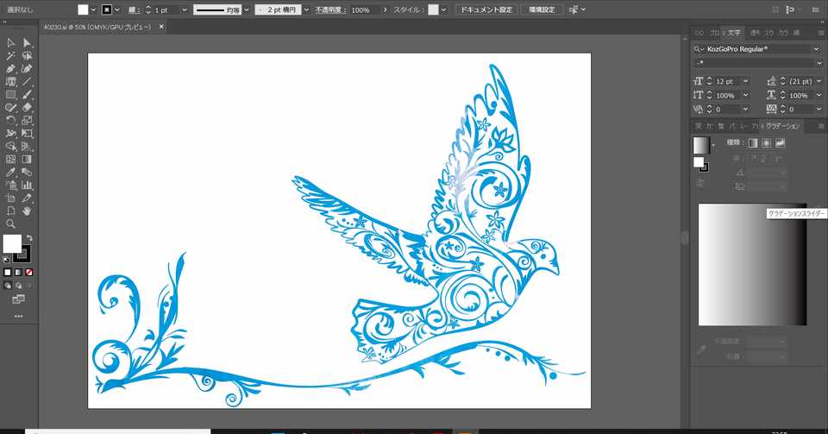Viewport: 828px width, 434px height.
Task: Select the Mesh tool
Action: [x=10, y=160]
